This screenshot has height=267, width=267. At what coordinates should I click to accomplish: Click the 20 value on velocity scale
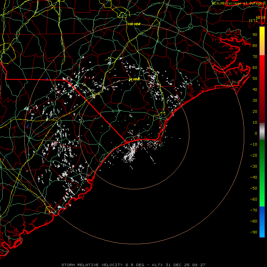255,111
